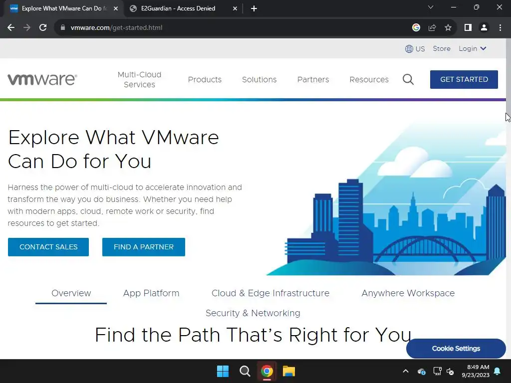Click the CONTACT SALES button
Image resolution: width=511 pixels, height=383 pixels.
48,247
